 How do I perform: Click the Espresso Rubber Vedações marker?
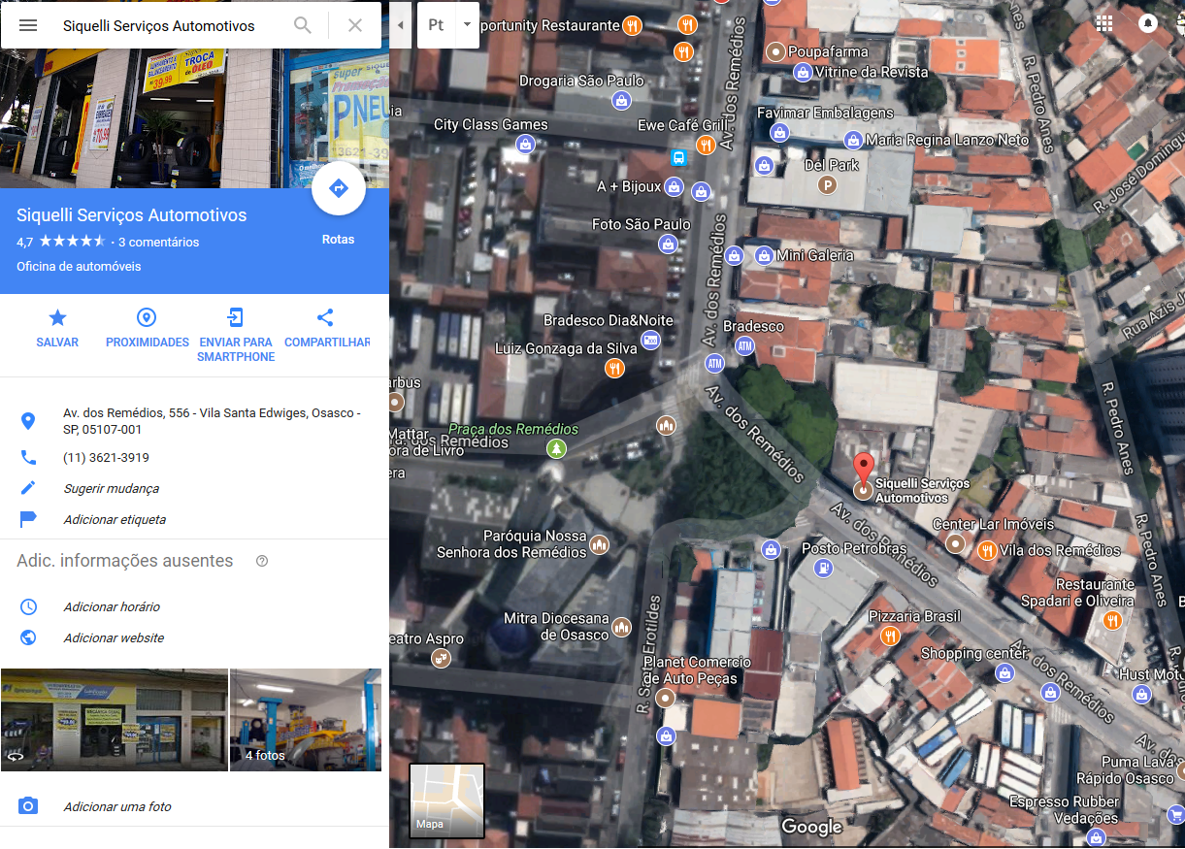pyautogui.click(x=1096, y=836)
